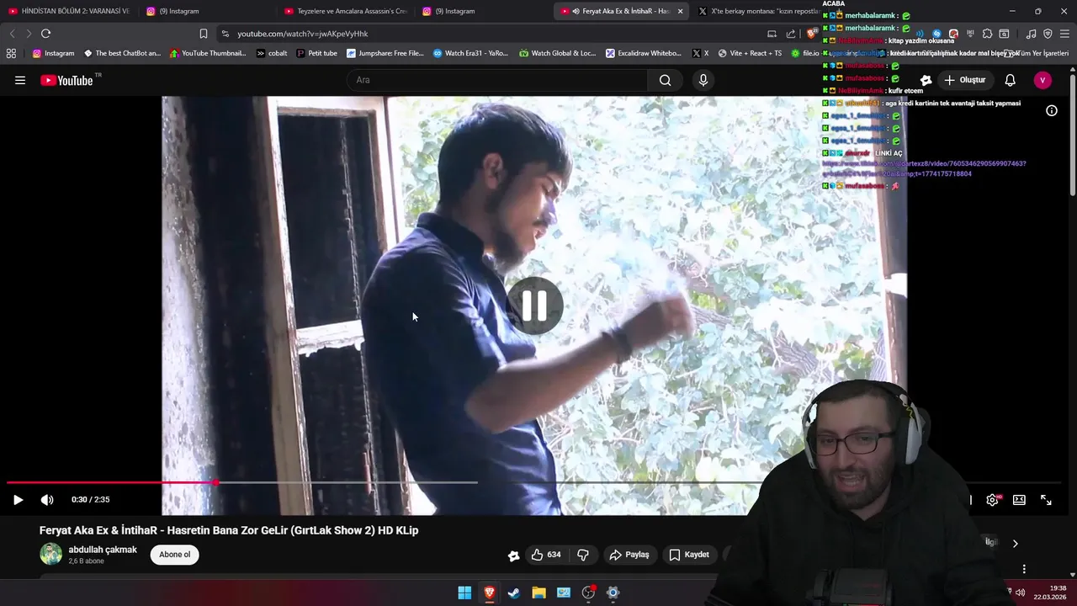The image size is (1077, 606).
Task: Open the YouTube hamburger guide menu
Action: 20,80
